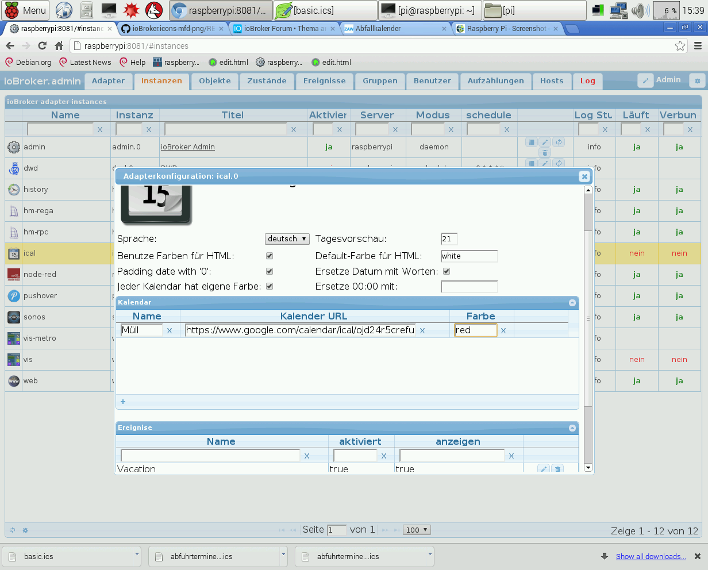Toggle 'Jeder Kalendar hat eigene Farbe' checkbox
The width and height of the screenshot is (708, 570).
270,286
